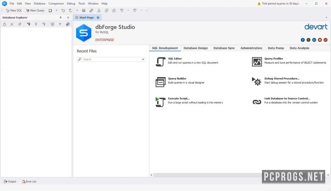Click the horizontal scrollbar right arrow
Screen dimensions: 331x191
(328, 175)
